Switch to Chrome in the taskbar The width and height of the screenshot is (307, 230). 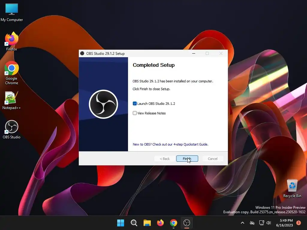(174, 223)
